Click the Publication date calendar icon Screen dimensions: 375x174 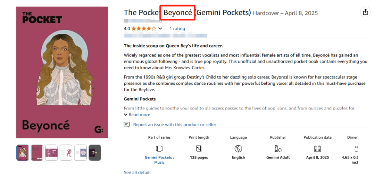317,149
